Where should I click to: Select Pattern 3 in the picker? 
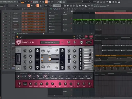click(x=55, y=21)
